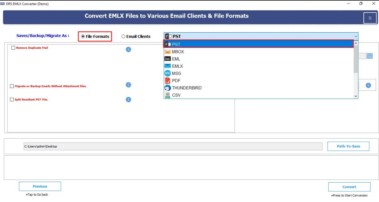Viewport: 379px width, 202px height.
Task: Click the Path-To-Save button
Action: pyautogui.click(x=348, y=146)
